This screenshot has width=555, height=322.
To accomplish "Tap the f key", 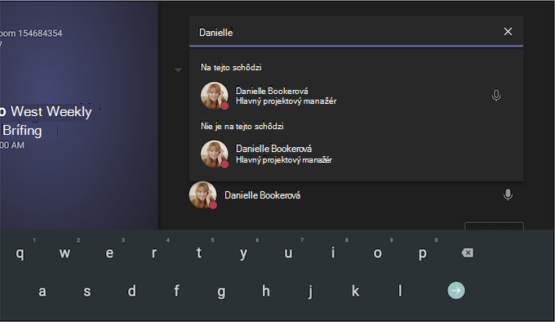I will 176,290.
